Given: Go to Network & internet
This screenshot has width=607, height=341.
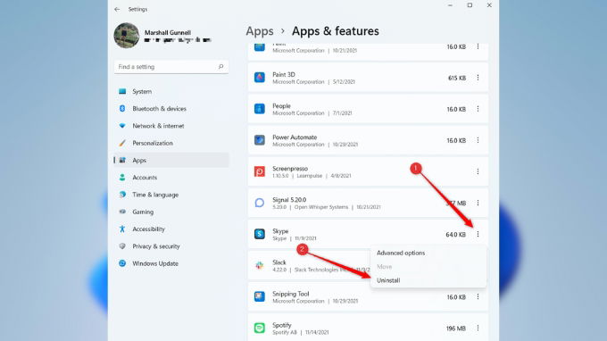Looking at the screenshot, I should pos(171,126).
